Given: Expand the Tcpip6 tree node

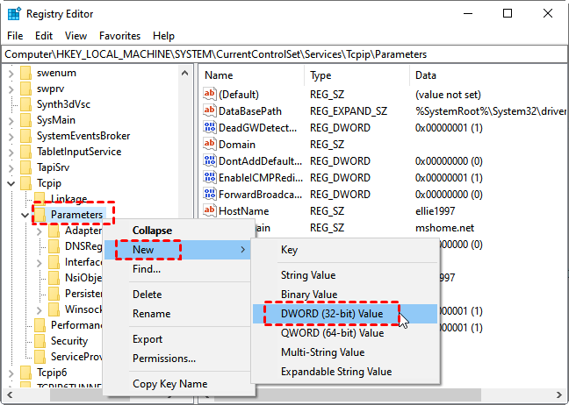Looking at the screenshot, I should point(11,373).
